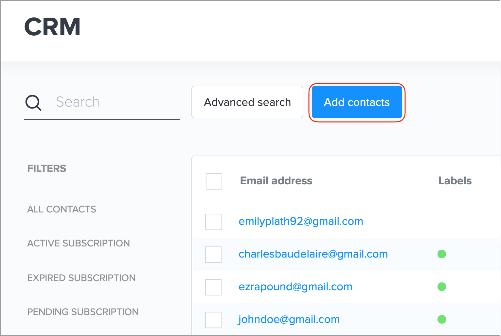Open Advanced search
This screenshot has width=501, height=336.
[247, 102]
